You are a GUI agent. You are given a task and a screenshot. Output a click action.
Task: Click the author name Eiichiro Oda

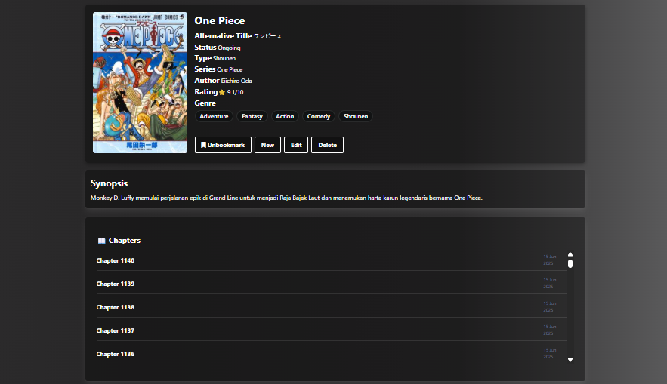236,81
